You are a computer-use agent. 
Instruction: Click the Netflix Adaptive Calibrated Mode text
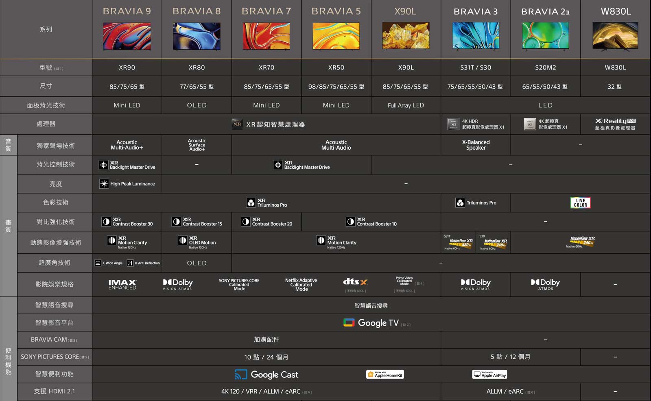301,285
